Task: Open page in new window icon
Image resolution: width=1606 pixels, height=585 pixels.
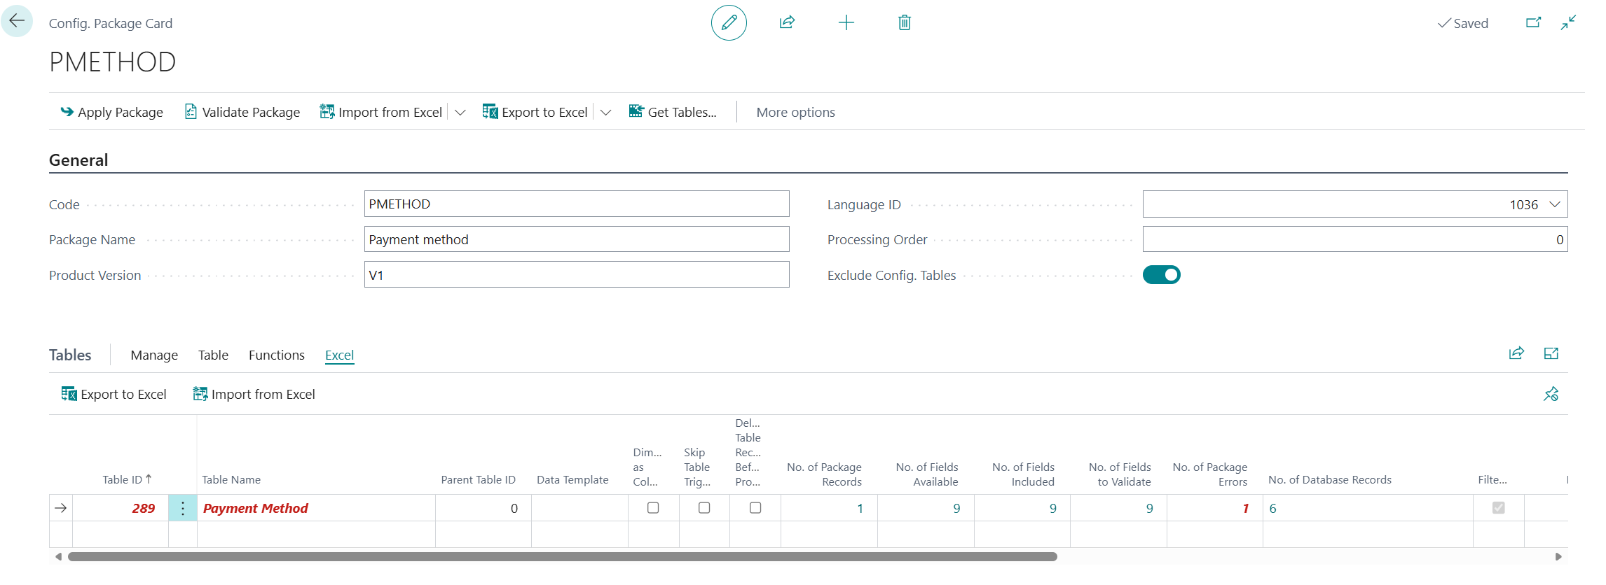Action: click(1533, 22)
